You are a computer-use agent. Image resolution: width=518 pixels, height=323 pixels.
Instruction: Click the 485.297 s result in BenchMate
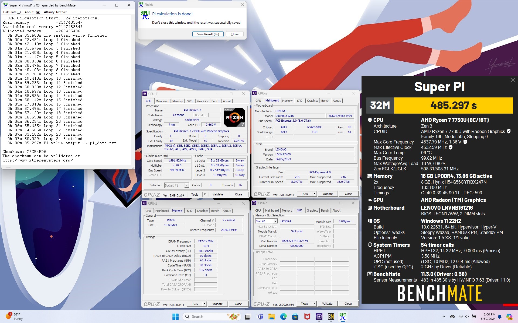(x=454, y=106)
